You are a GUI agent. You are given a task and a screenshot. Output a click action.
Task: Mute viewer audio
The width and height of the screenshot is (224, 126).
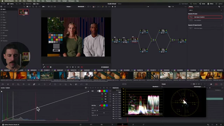51,67
